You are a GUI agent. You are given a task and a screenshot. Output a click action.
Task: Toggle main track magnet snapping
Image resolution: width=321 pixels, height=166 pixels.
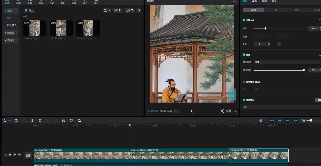coord(272,120)
